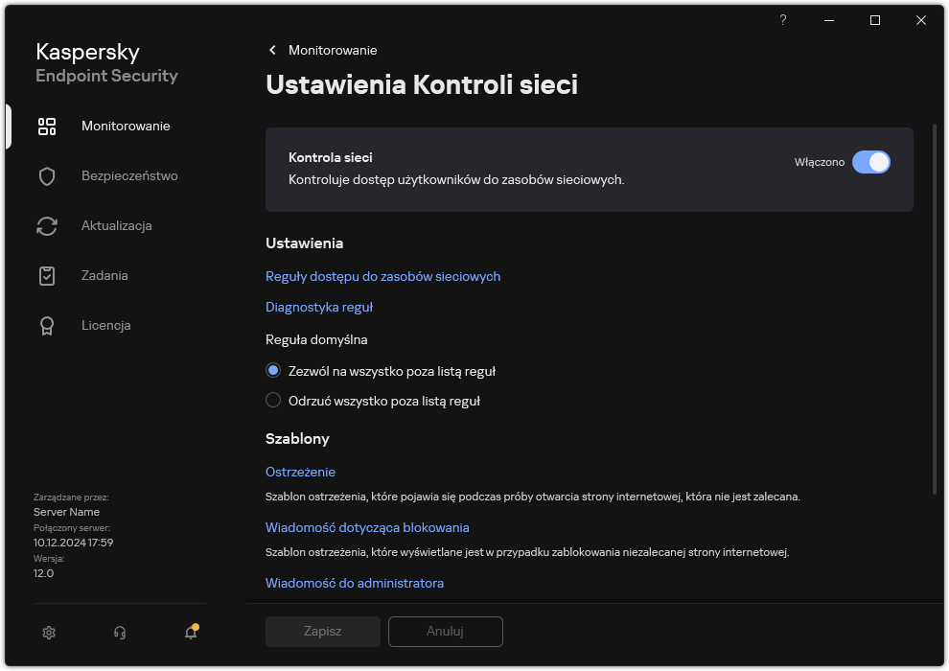Open Diagnostyka reguł

(x=319, y=307)
